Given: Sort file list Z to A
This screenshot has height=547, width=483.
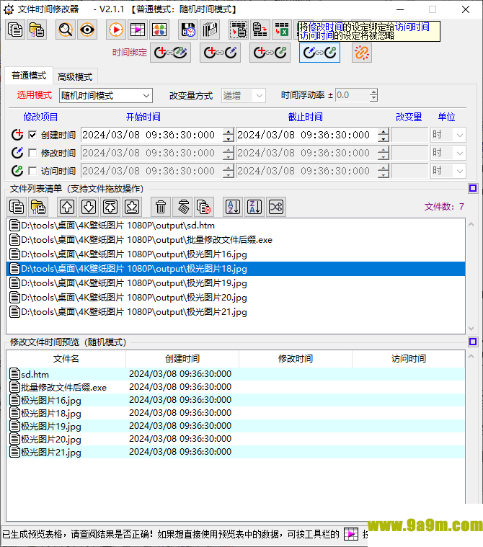Looking at the screenshot, I should point(254,207).
